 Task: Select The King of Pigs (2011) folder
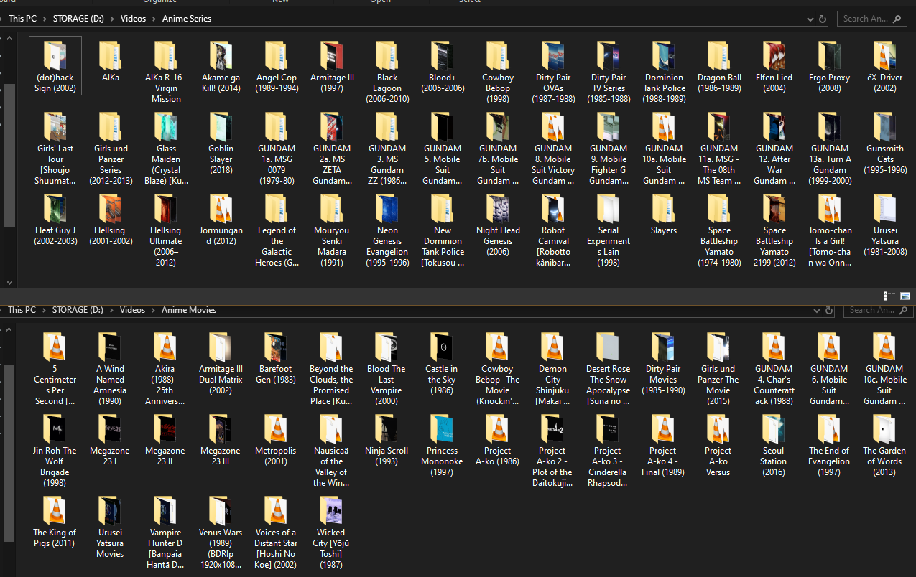click(55, 521)
